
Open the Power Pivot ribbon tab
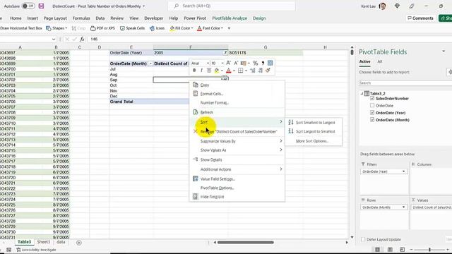pos(195,18)
